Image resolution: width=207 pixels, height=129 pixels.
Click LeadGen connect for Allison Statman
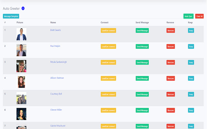tap(108, 78)
